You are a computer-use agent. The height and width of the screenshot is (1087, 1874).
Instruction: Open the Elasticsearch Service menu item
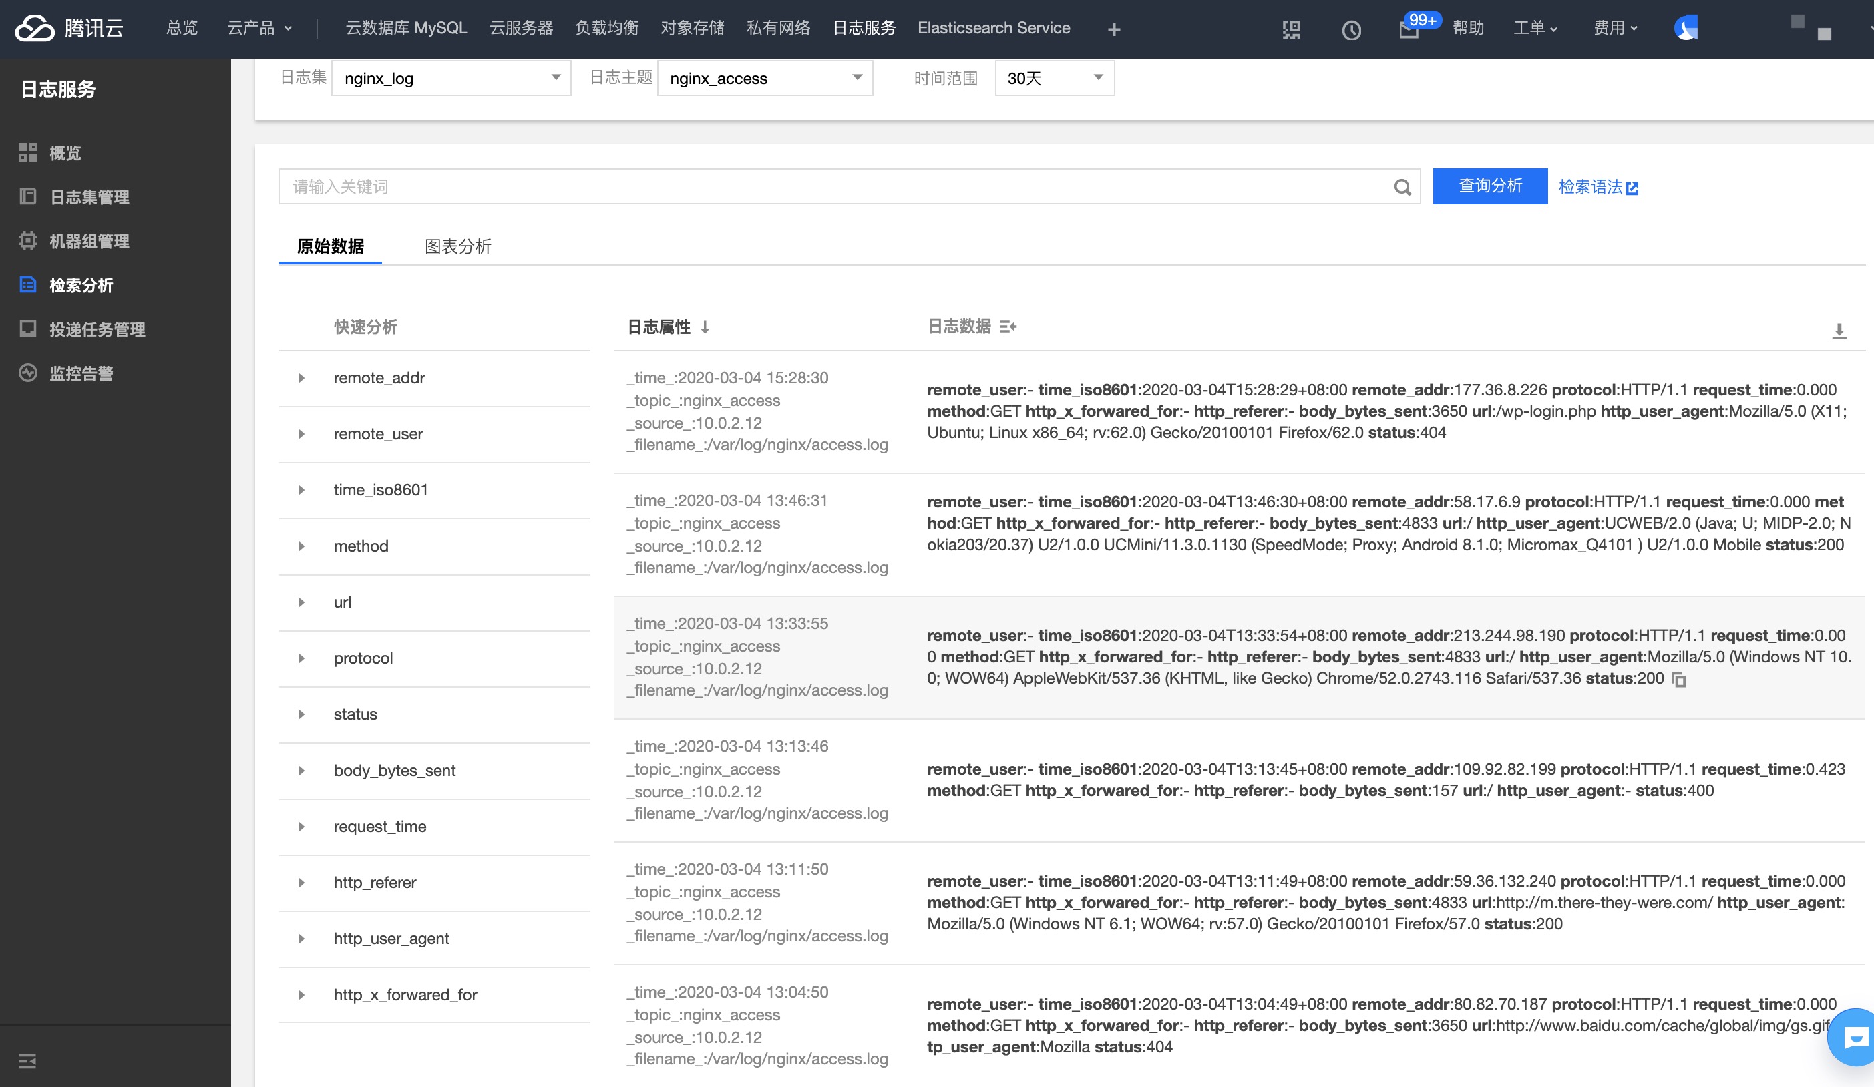[x=994, y=28]
